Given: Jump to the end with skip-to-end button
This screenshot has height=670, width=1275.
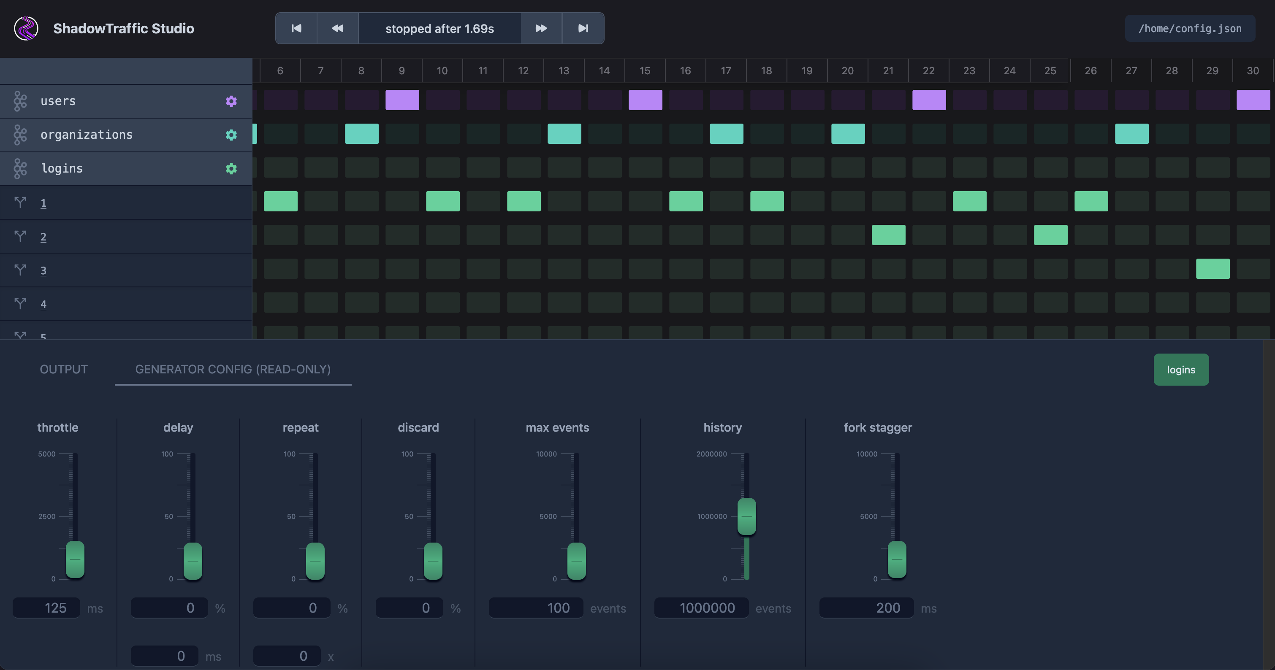Looking at the screenshot, I should (x=583, y=28).
